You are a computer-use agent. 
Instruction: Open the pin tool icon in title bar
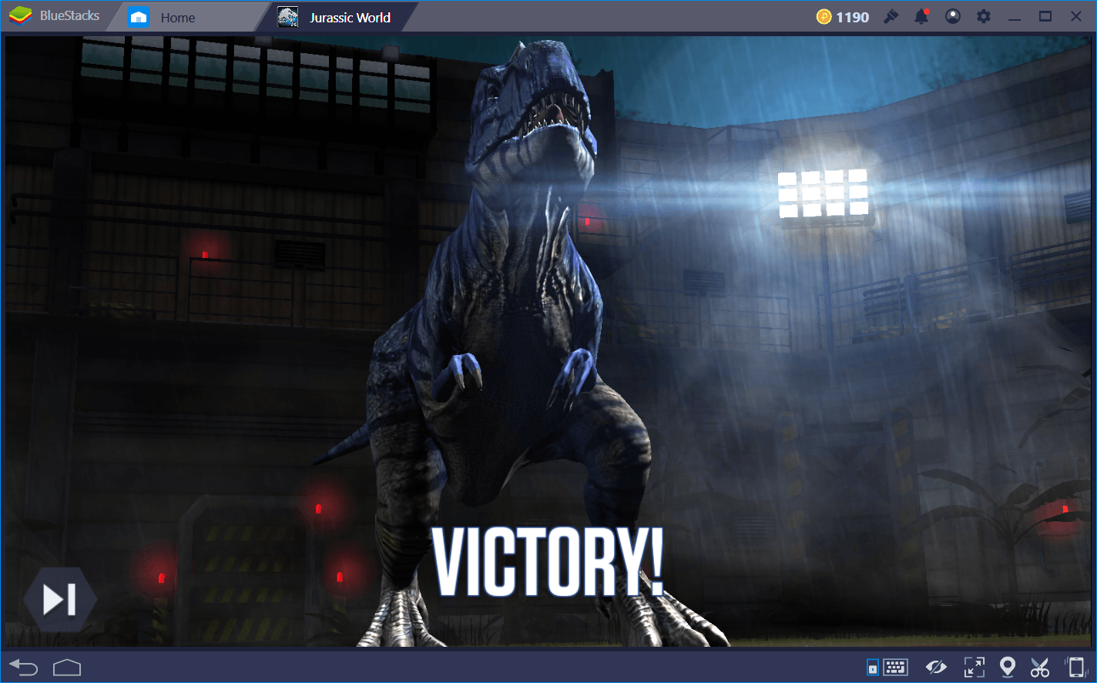891,16
